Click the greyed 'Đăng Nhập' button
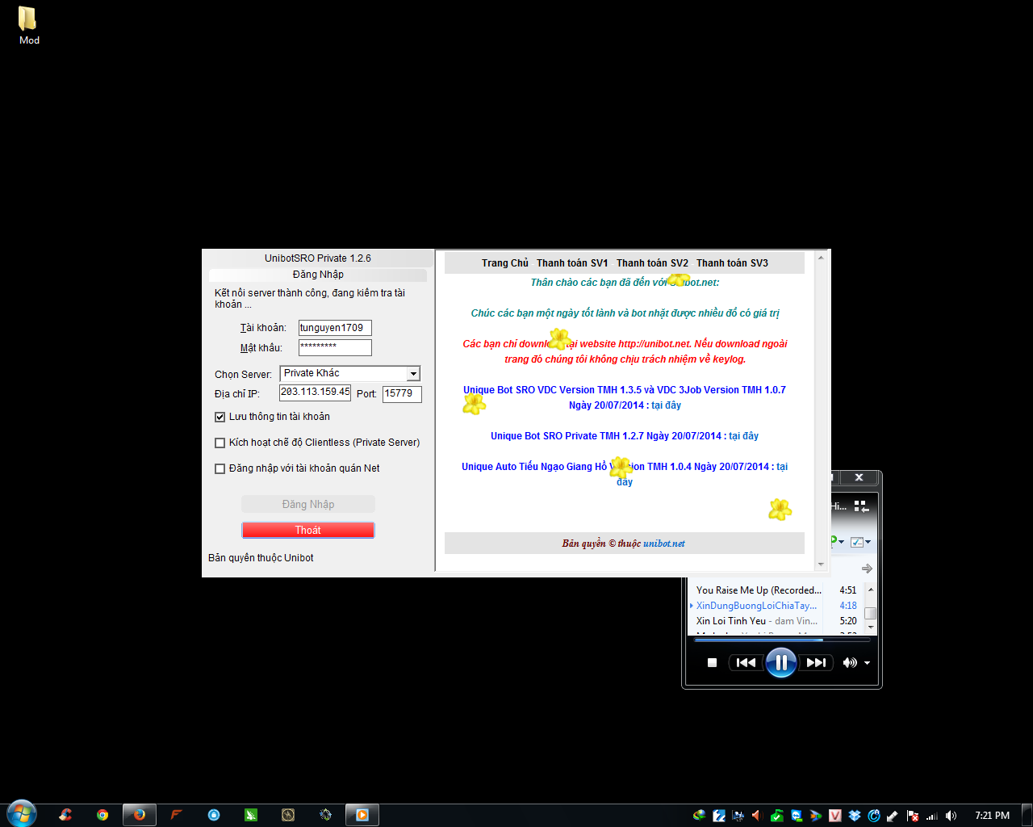This screenshot has height=827, width=1033. (308, 504)
